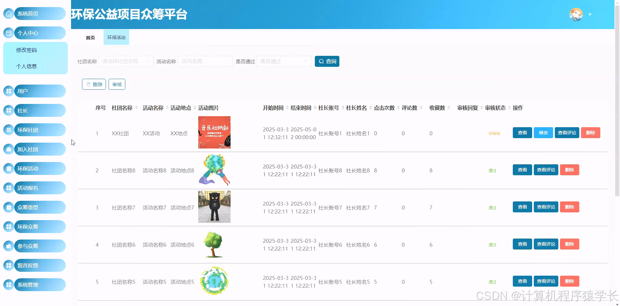This screenshot has width=620, height=306.
Task: Click the grid icon beside 活动报名
Action: pos(9,188)
